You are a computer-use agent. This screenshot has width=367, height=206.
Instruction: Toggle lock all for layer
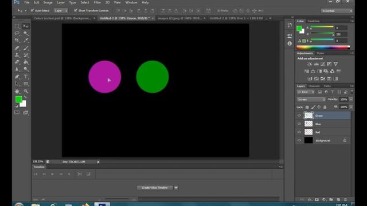(x=325, y=107)
